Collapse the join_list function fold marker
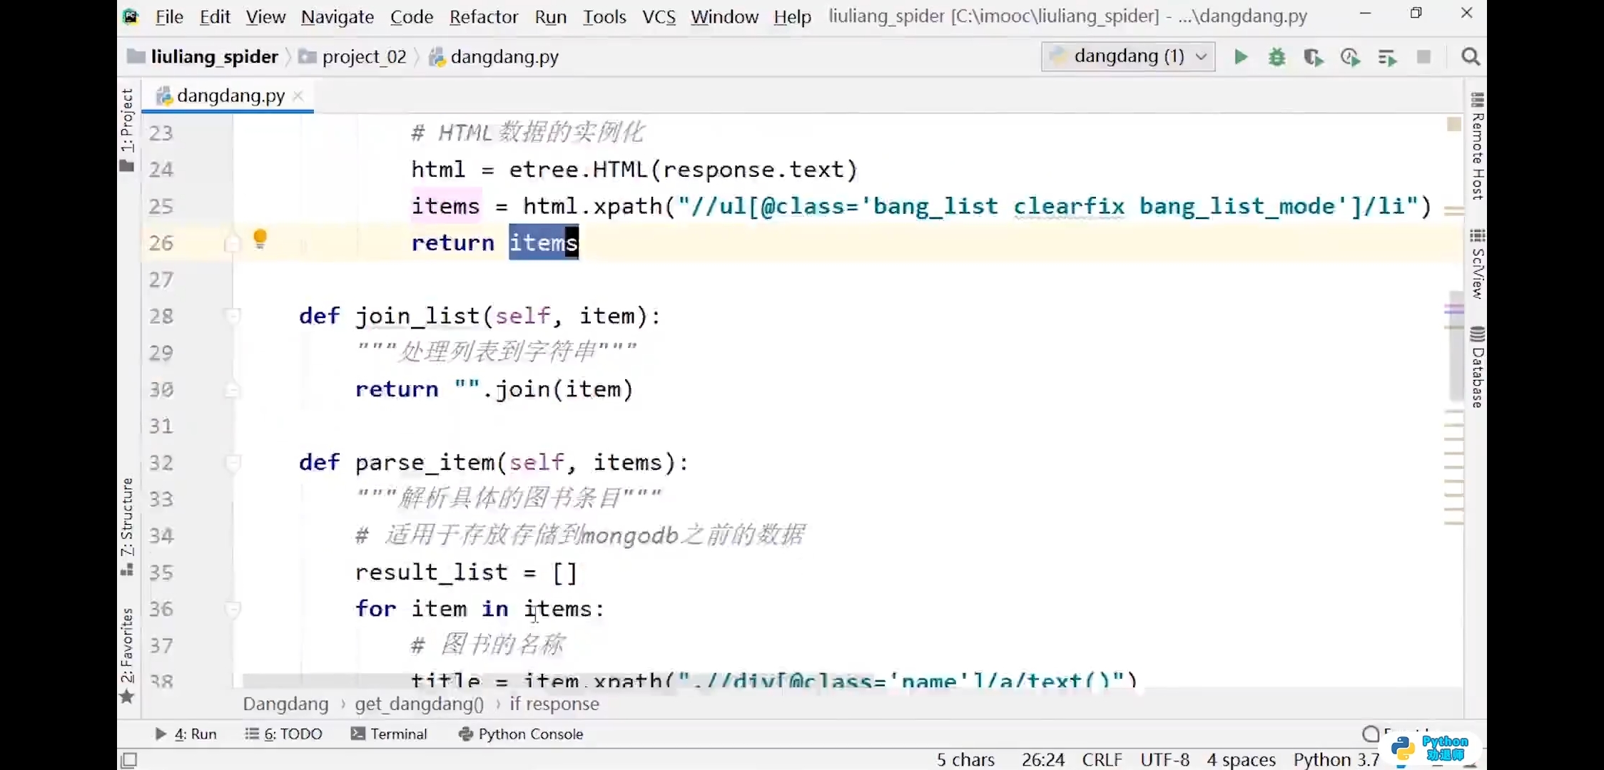The height and width of the screenshot is (770, 1604). (233, 316)
